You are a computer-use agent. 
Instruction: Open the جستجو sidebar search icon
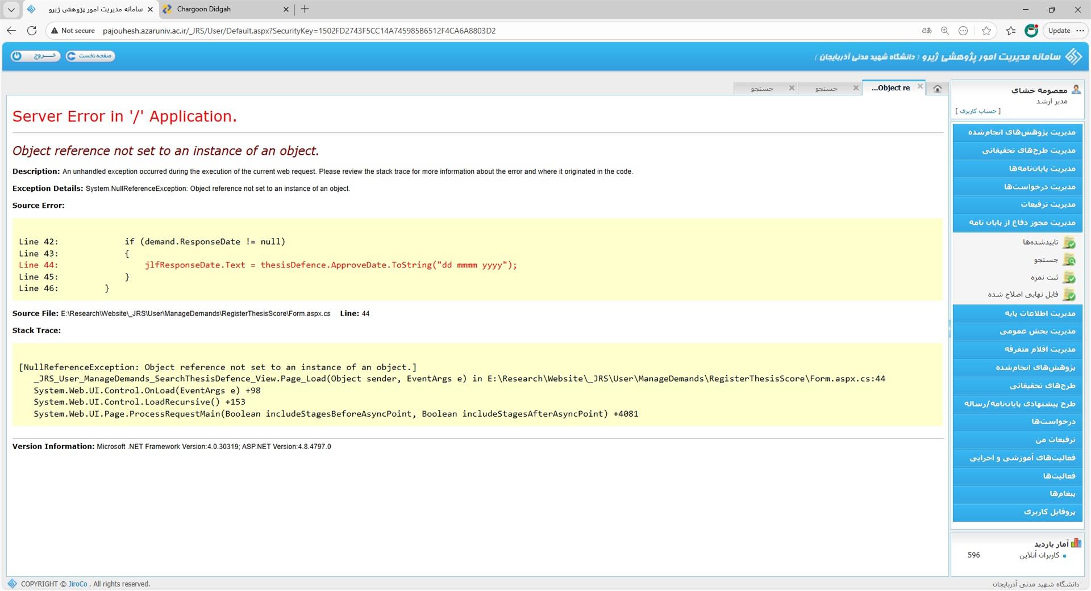tap(1069, 260)
